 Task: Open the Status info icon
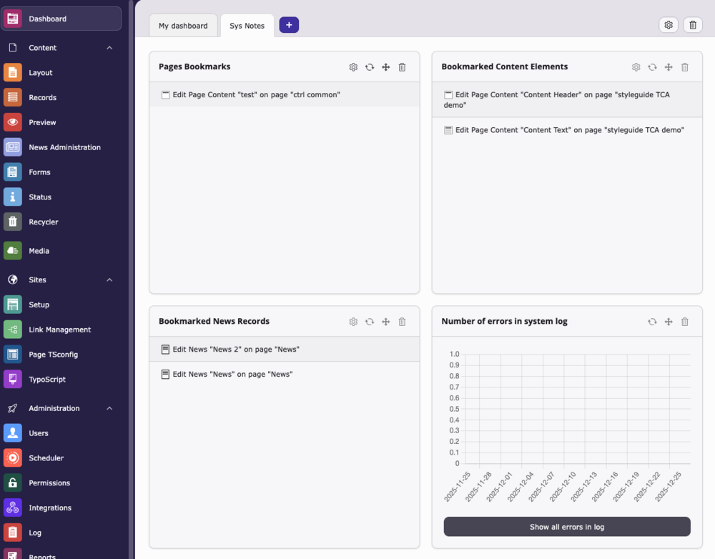pos(13,197)
